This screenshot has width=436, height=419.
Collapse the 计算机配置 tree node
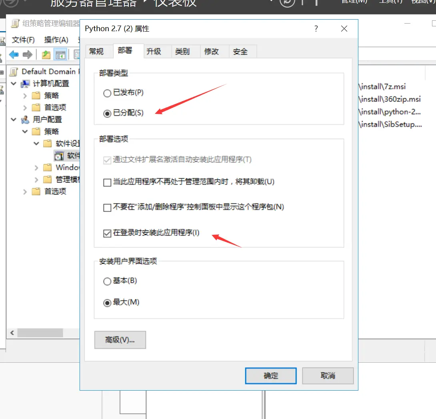tap(13, 83)
